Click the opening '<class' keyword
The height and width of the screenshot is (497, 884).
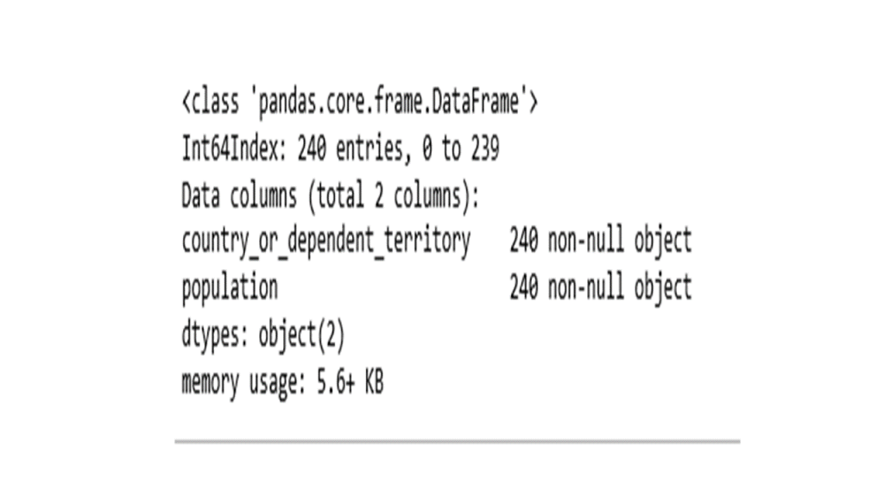[x=211, y=103]
